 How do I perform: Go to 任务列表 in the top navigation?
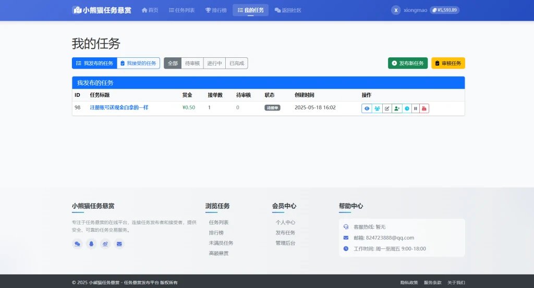pos(181,10)
